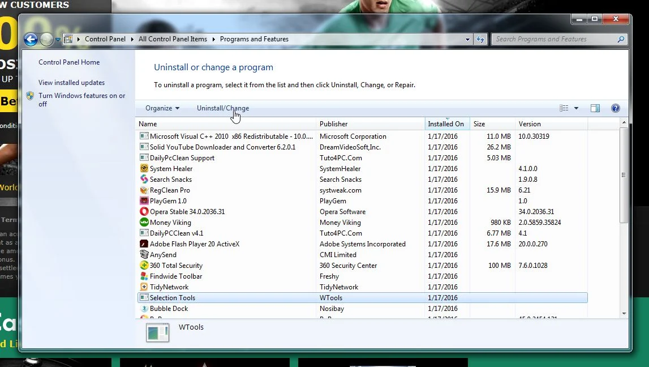Open the address bar history dropdown arrow
The width and height of the screenshot is (649, 367).
pos(468,39)
